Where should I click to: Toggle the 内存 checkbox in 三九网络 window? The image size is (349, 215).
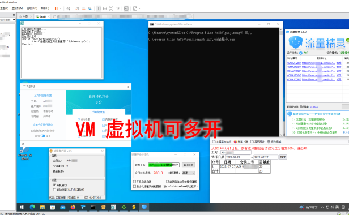click(x=103, y=119)
